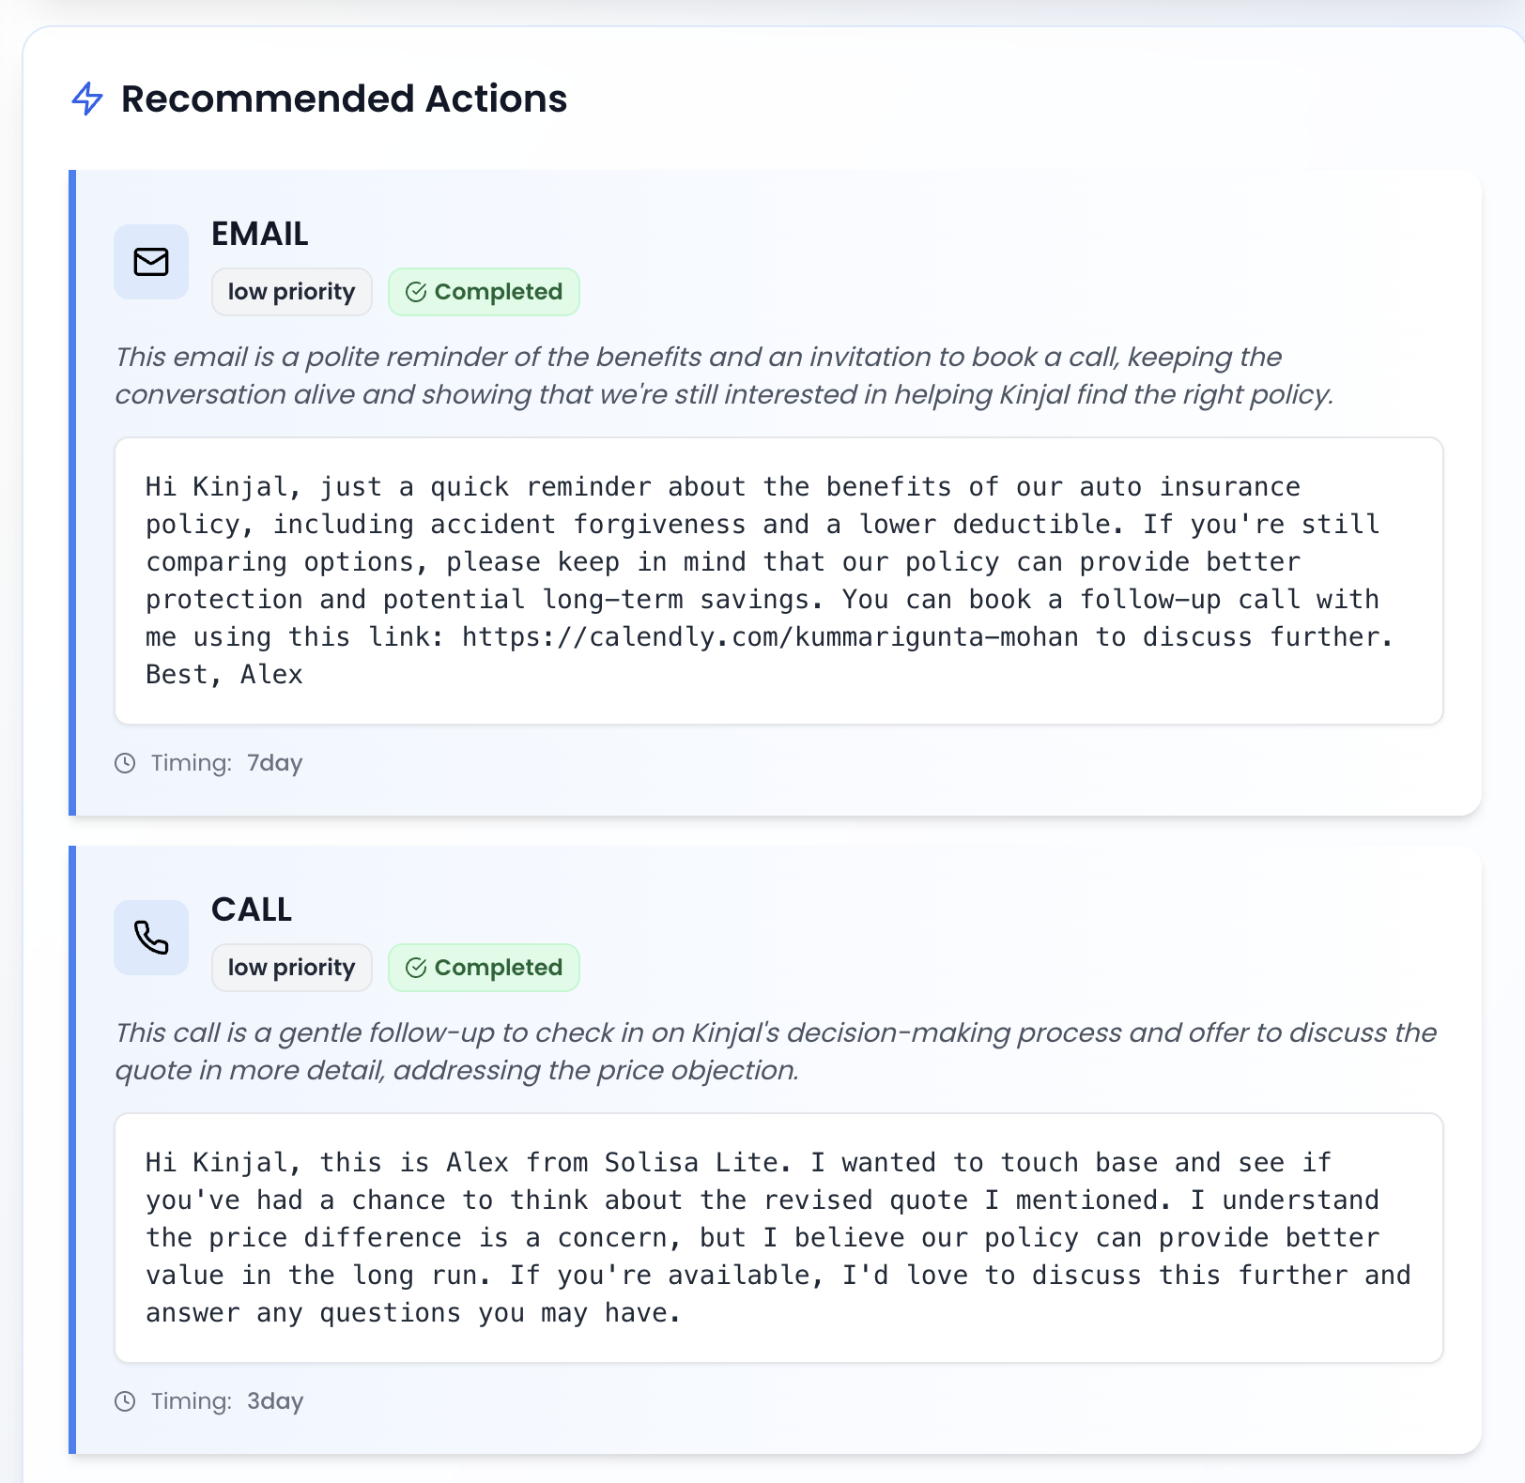The image size is (1525, 1483).
Task: Click the envelope icon on the EMAIL card
Action: click(x=151, y=262)
